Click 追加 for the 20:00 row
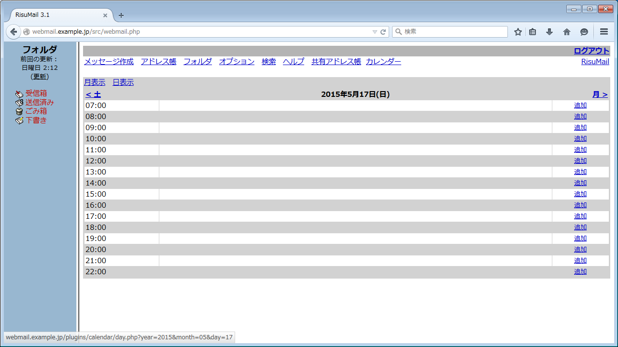Viewport: 618px width, 347px height. [580, 250]
